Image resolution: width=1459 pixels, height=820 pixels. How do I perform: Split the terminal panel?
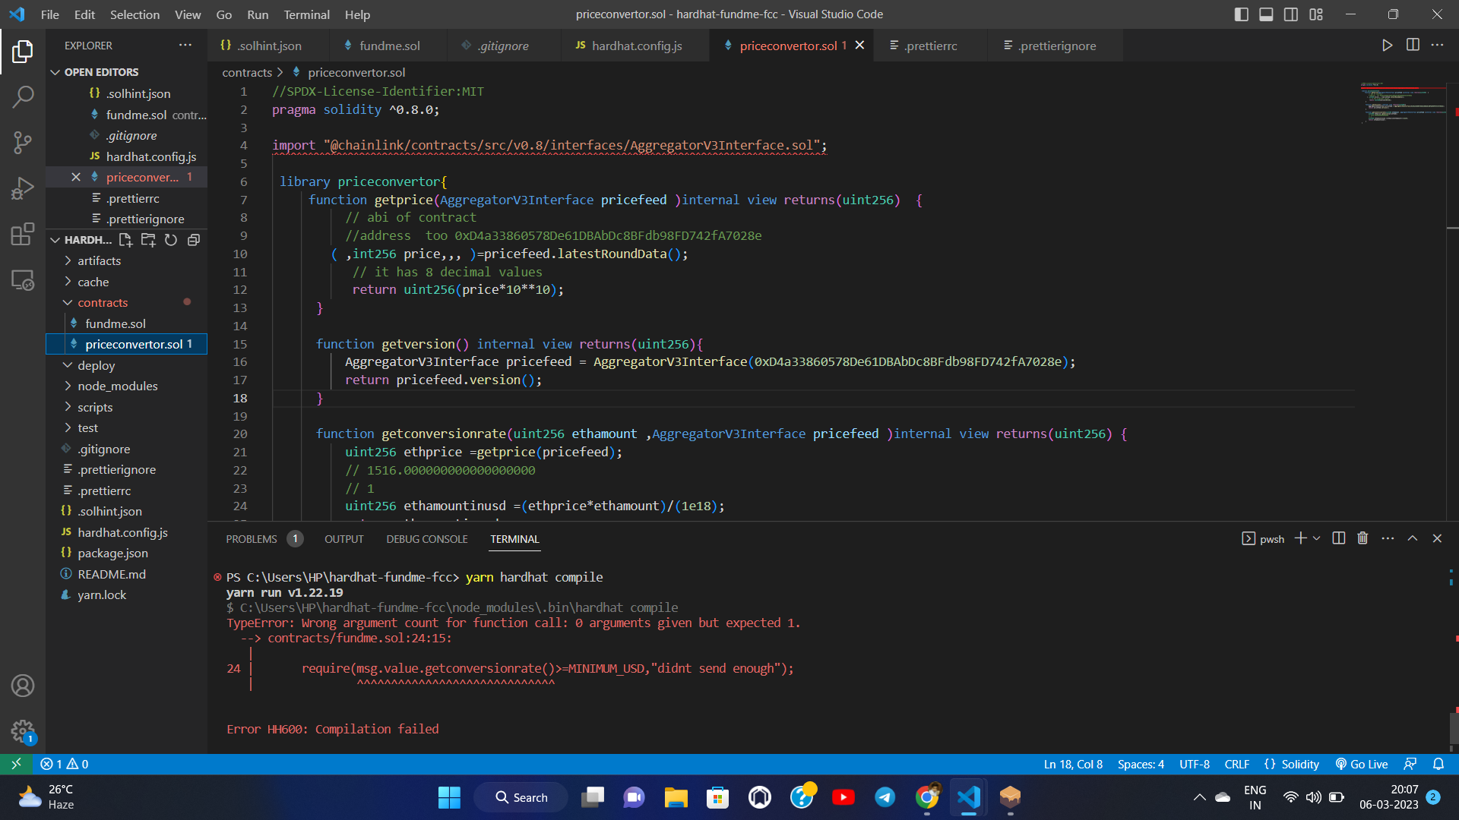[1339, 538]
